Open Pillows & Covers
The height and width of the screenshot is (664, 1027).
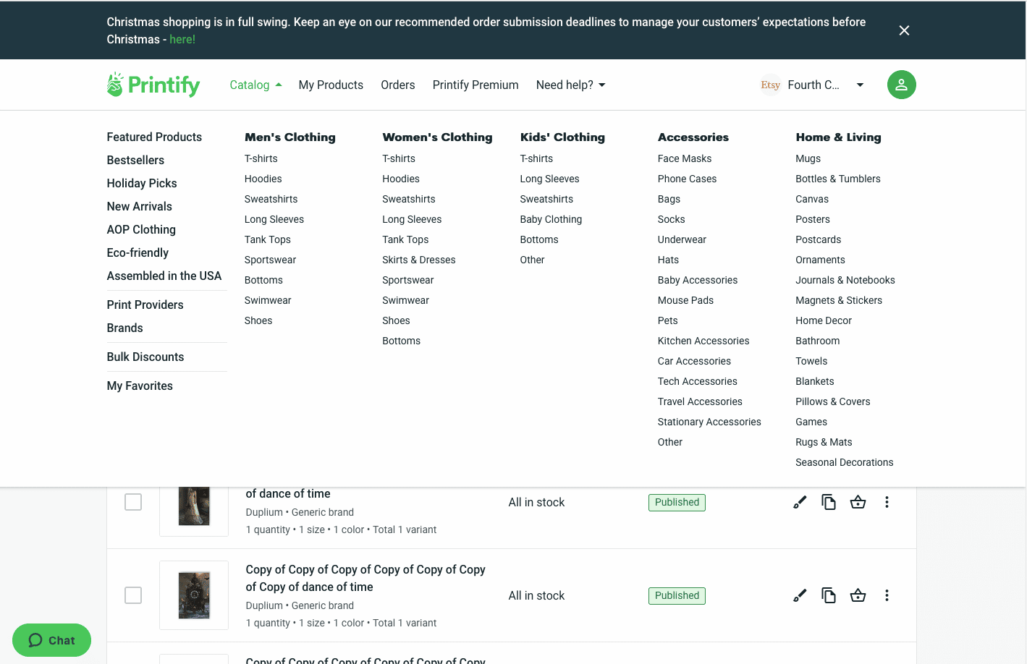[832, 401]
